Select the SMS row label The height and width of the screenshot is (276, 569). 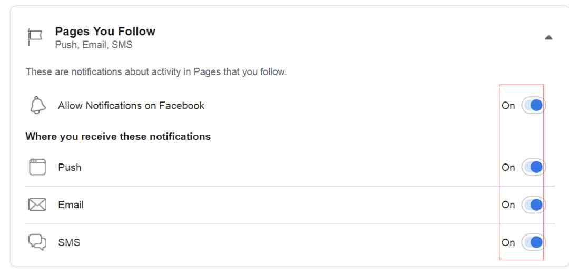click(69, 242)
